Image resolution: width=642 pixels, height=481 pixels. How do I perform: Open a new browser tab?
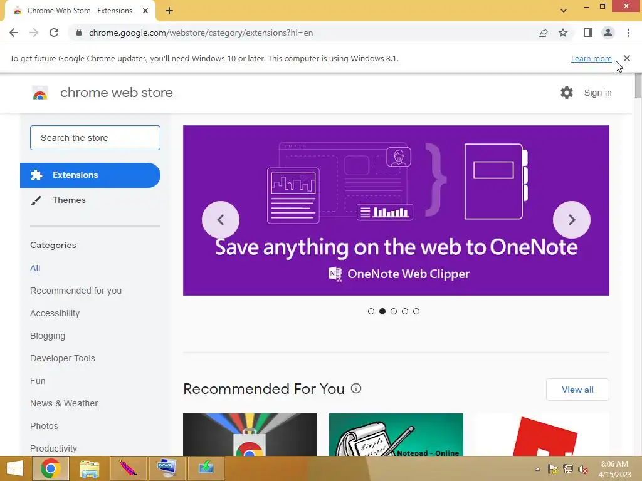coord(169,11)
